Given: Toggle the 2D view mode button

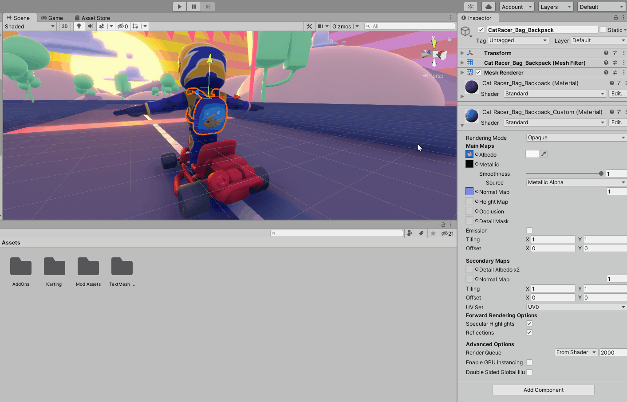Looking at the screenshot, I should click(x=65, y=26).
